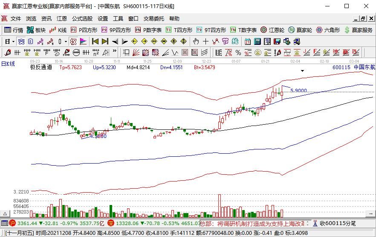The width and height of the screenshot is (376, 237).
Task: Click the small black triangle marker
Action: (302, 71)
